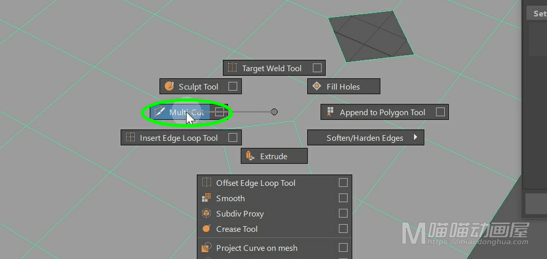Viewport: 547px width, 259px height.
Task: Click the Crease Tool icon
Action: pyautogui.click(x=207, y=229)
